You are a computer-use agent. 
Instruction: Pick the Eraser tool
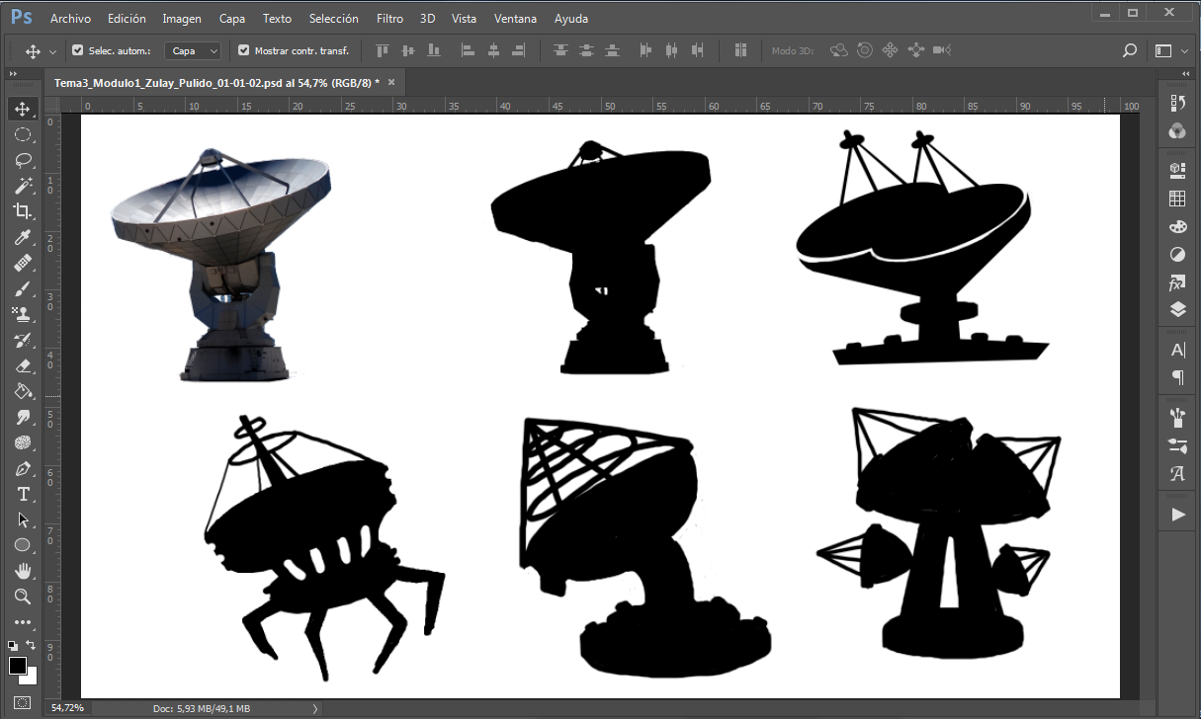click(23, 365)
